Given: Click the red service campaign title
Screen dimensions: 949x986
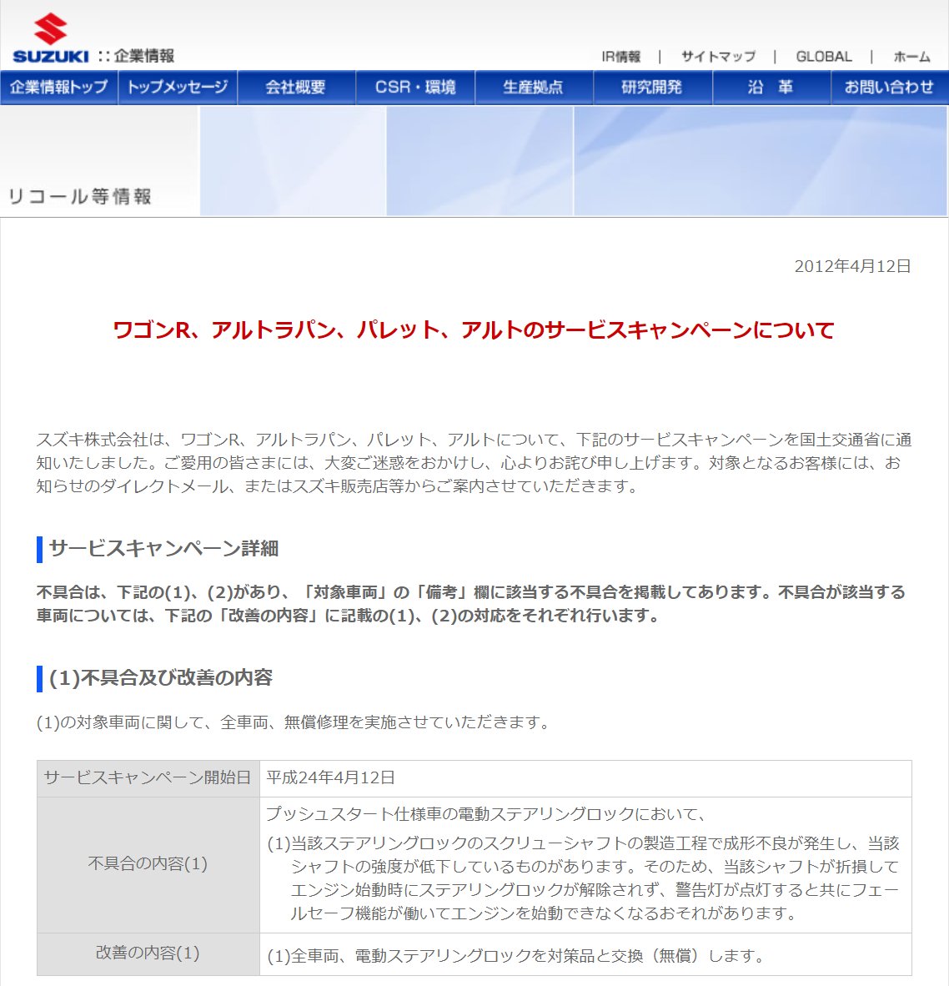Looking at the screenshot, I should tap(474, 330).
